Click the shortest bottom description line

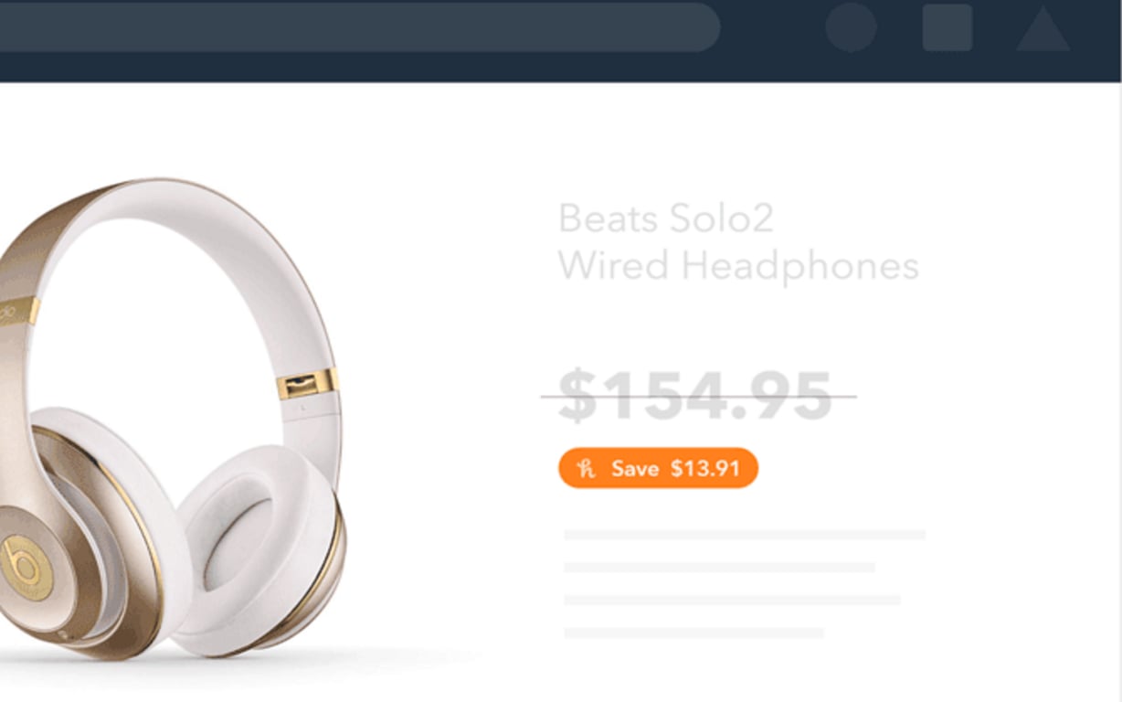(x=693, y=633)
